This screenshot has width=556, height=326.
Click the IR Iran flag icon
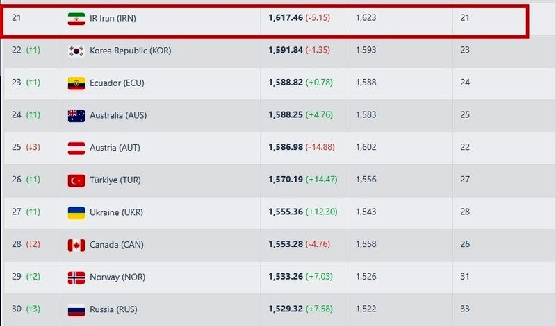coord(76,19)
